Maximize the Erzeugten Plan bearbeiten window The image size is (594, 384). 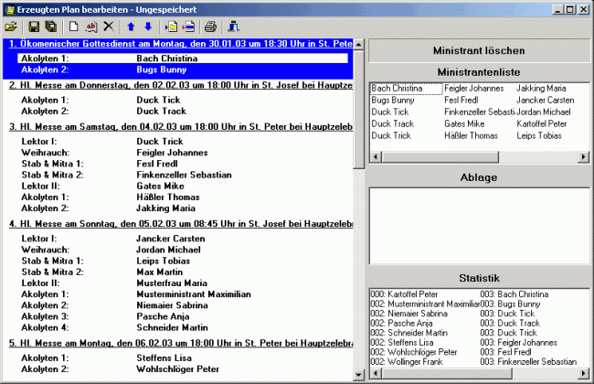(x=570, y=9)
